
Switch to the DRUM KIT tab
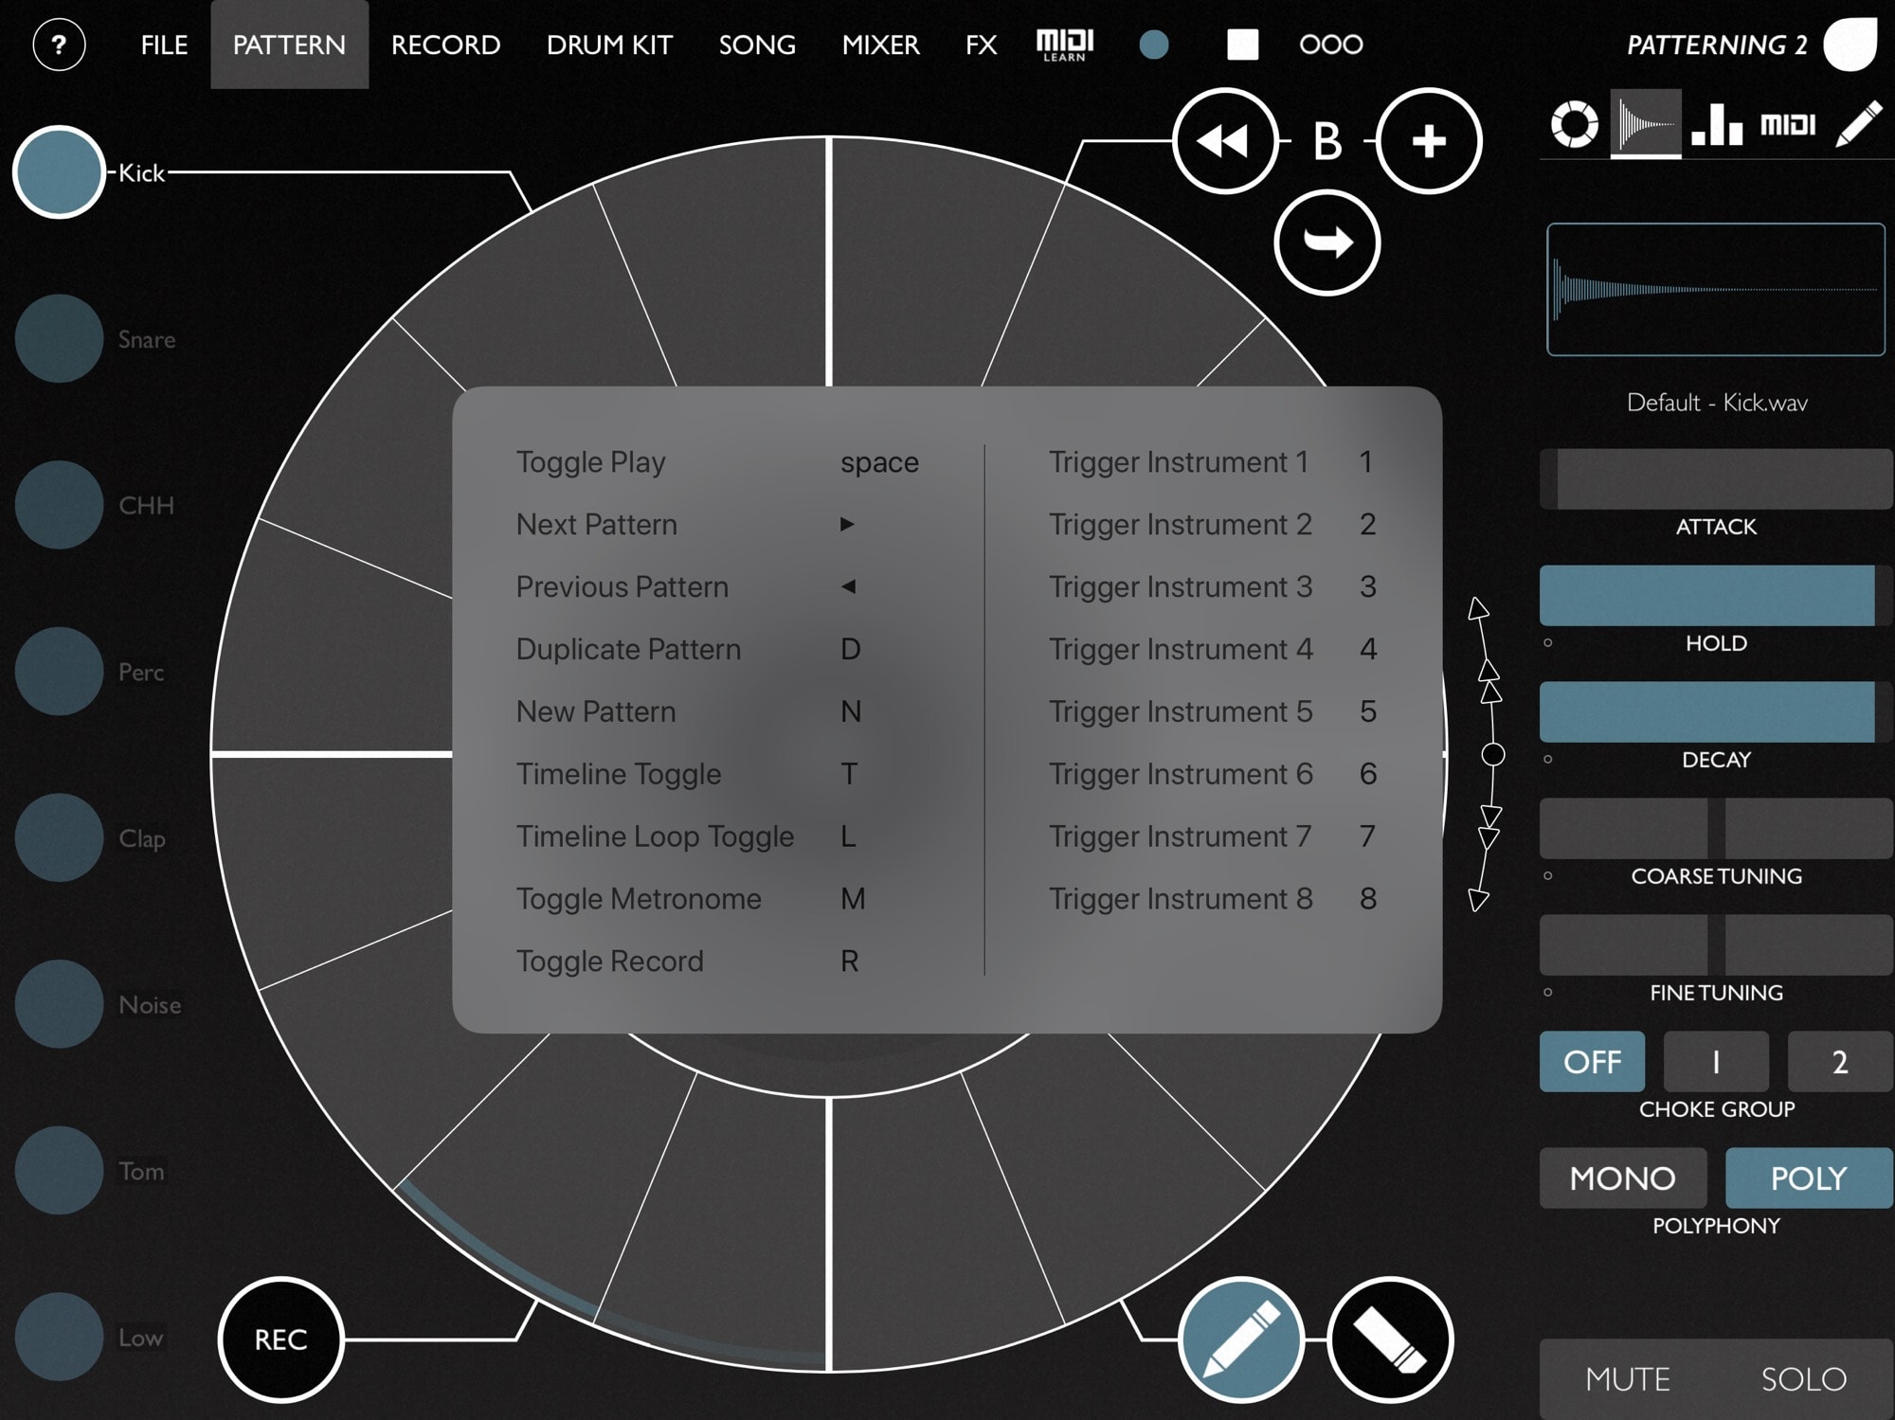coord(610,45)
